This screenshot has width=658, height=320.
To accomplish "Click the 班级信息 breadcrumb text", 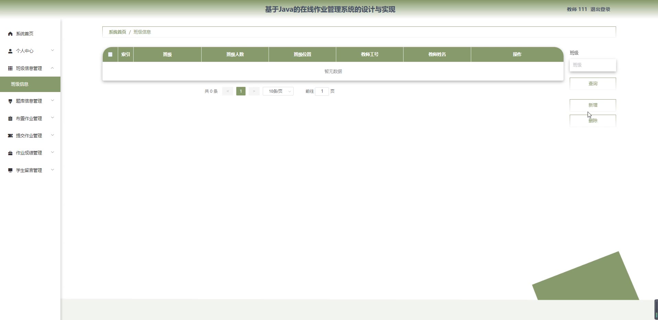I will click(x=142, y=32).
